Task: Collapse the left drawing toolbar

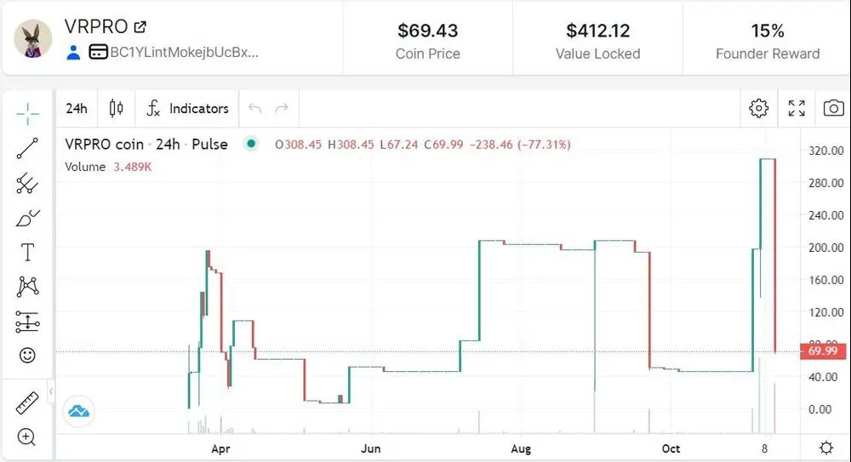Action: click(x=51, y=391)
